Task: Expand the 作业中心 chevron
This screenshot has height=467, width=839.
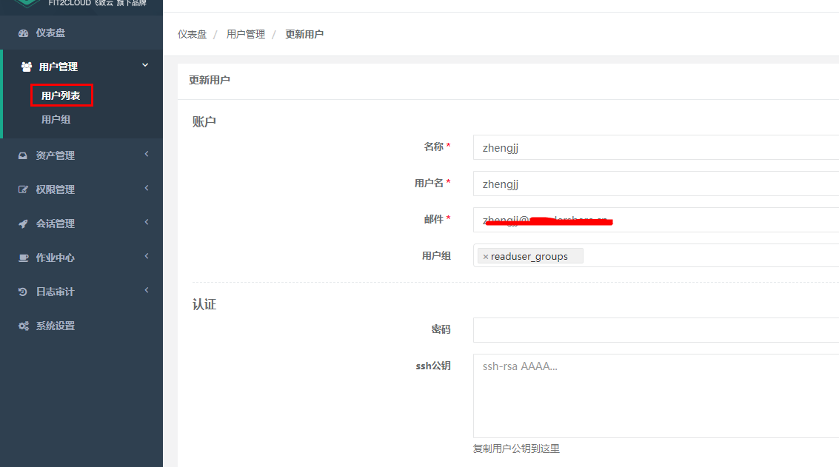Action: [147, 256]
